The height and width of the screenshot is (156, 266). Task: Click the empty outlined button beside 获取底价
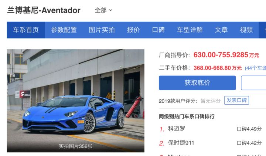pyautogui.click(x=253, y=83)
